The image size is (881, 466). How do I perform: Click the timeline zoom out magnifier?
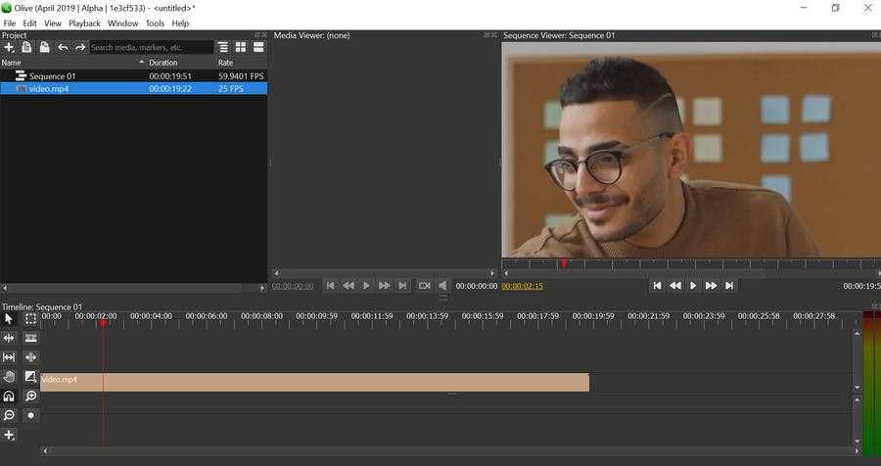pyautogui.click(x=9, y=415)
